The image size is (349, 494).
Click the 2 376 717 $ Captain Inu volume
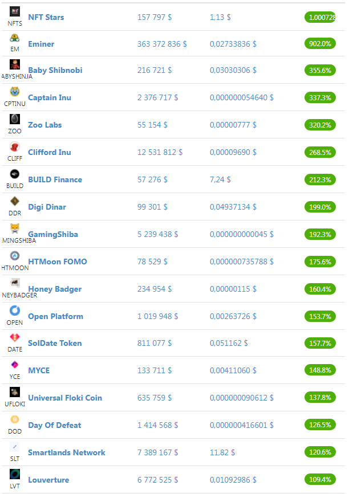click(157, 97)
